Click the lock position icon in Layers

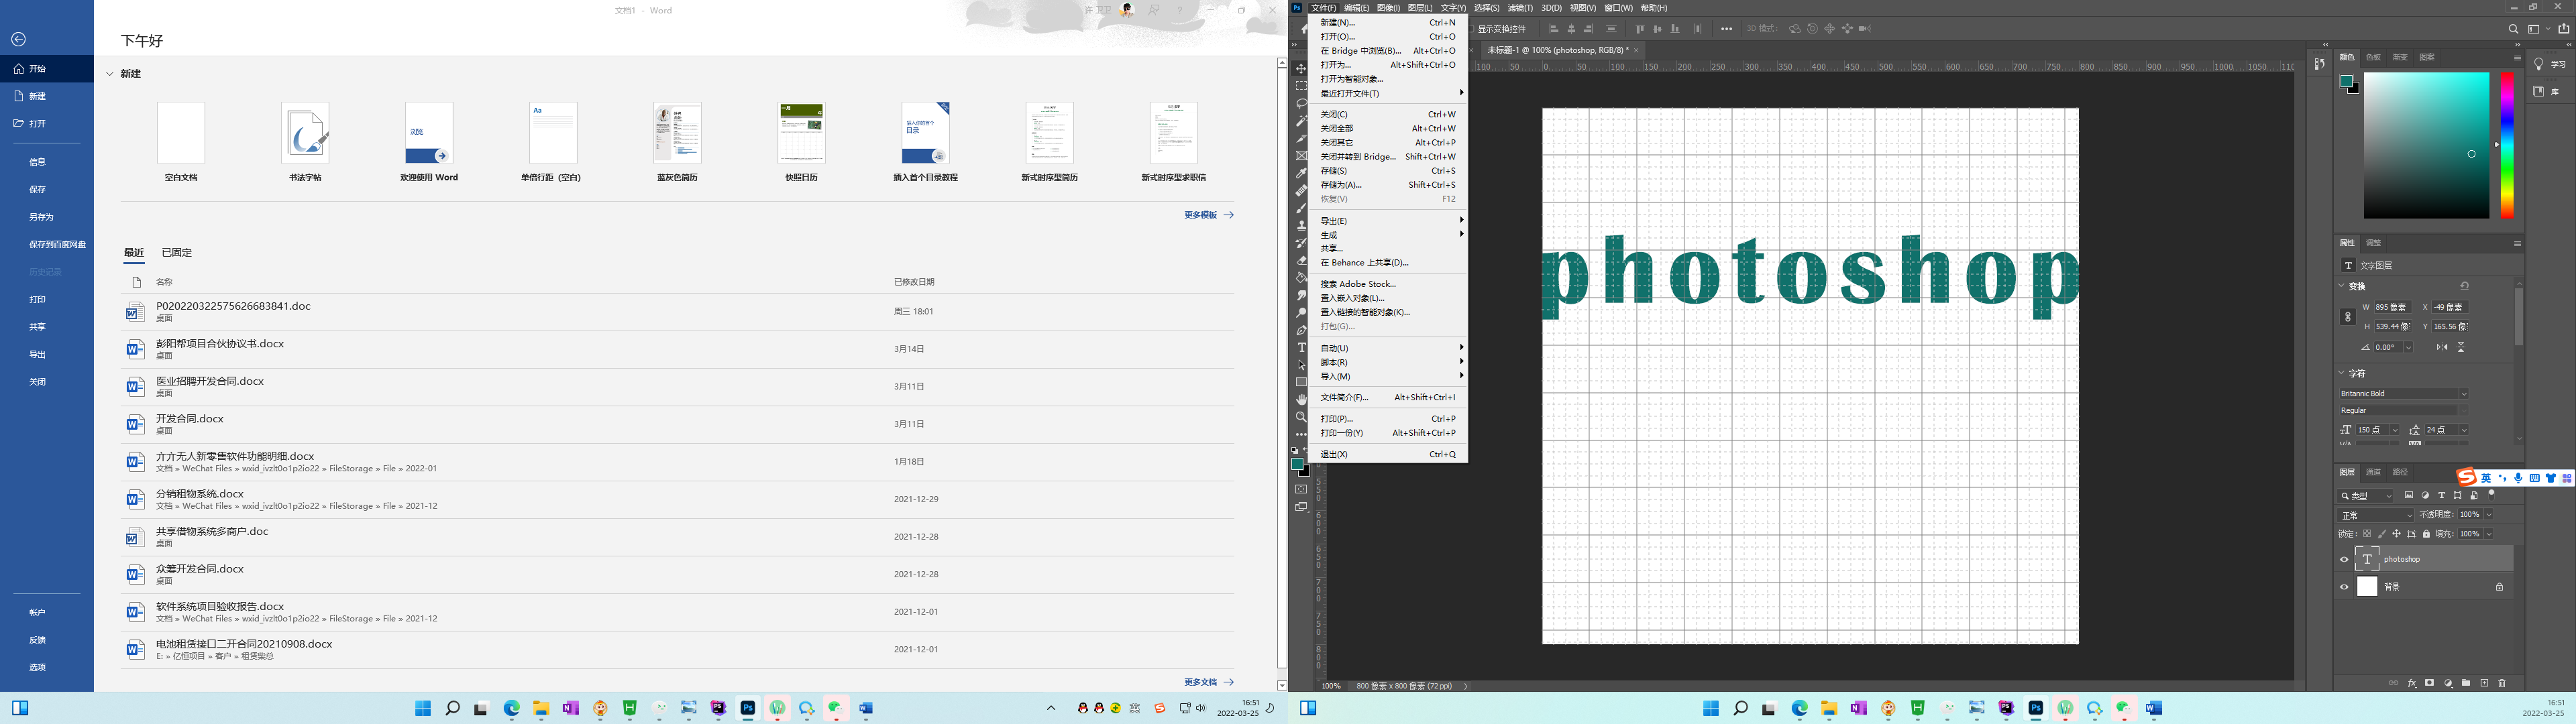point(2396,533)
